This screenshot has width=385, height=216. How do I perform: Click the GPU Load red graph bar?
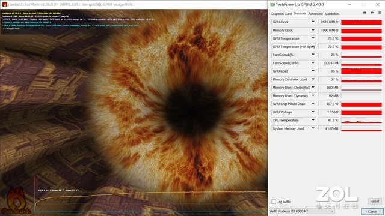[x=362, y=71]
